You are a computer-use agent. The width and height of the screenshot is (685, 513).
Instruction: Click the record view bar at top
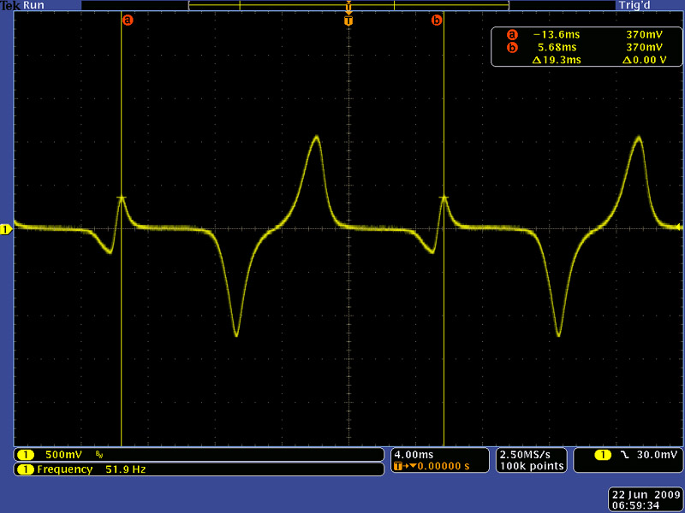[348, 5]
